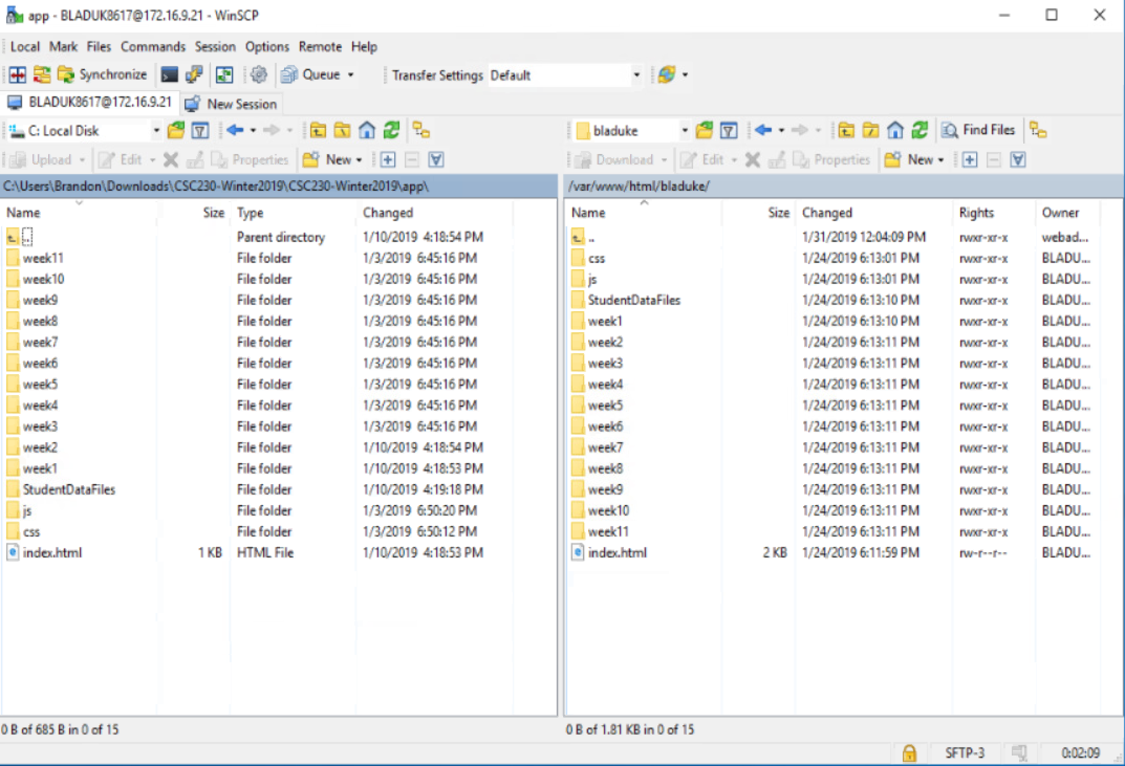
Task: Open Preferences gear icon
Action: point(258,75)
